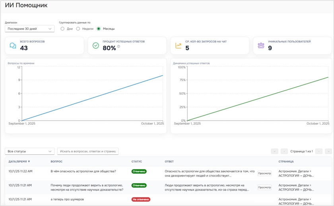
Task: Select the Дни grouping radio button
Action: 62,29
